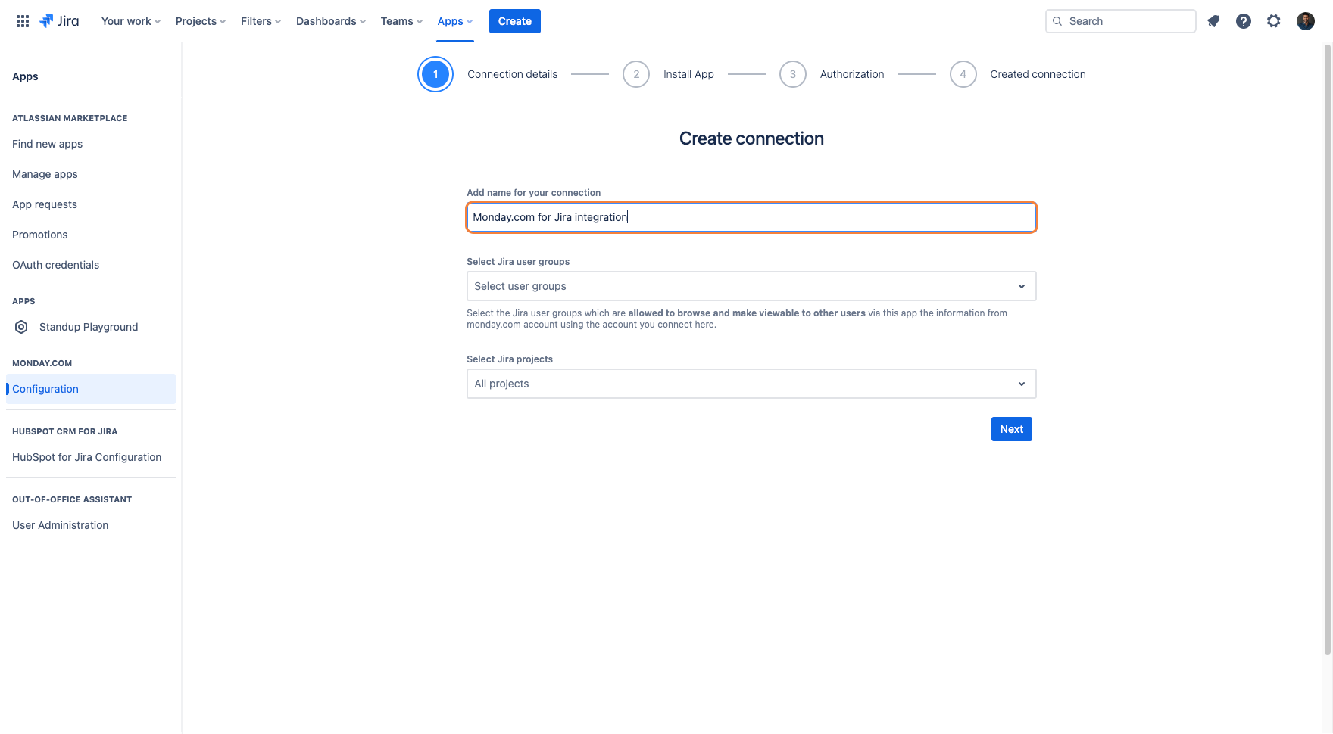
Task: Open Promotions page
Action: (40, 235)
